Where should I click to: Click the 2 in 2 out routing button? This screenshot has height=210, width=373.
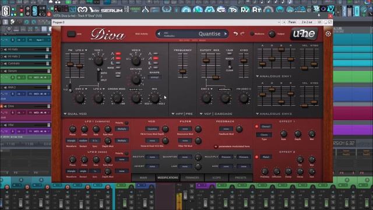pos(307,22)
